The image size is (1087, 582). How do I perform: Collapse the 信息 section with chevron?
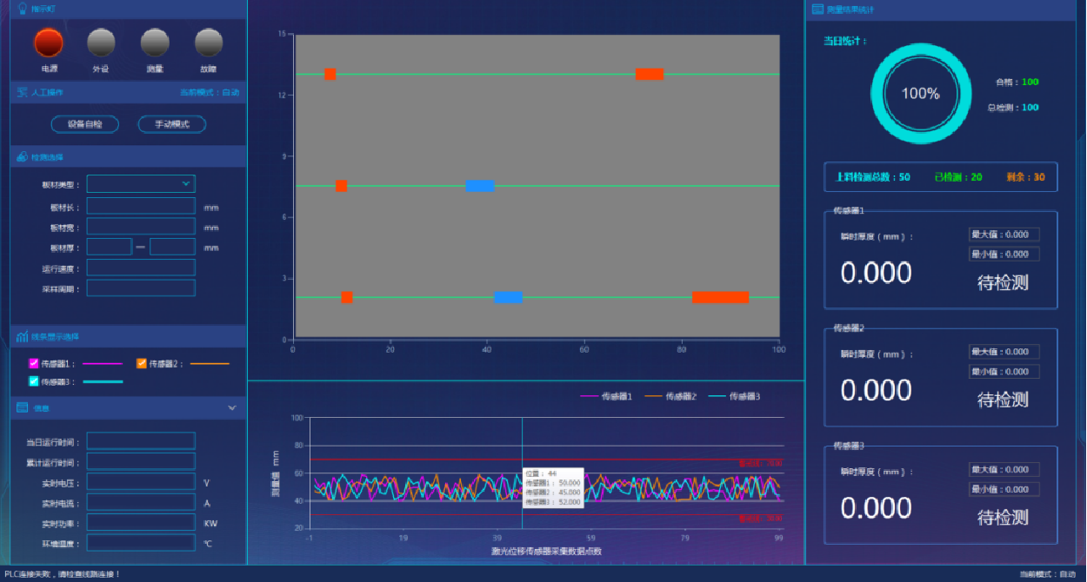(232, 407)
